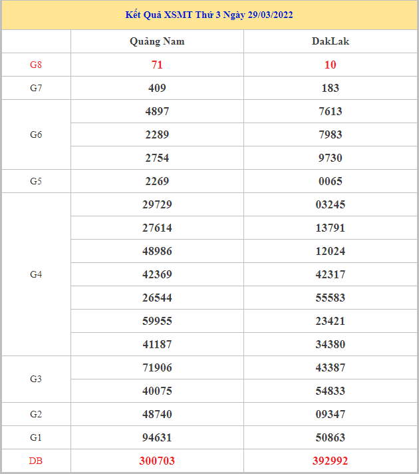The height and width of the screenshot is (474, 419).
Task: Select the Quảng Nam column header
Action: (x=157, y=41)
